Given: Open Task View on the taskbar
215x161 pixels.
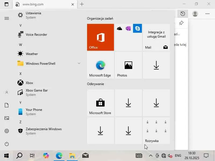Looking at the screenshot, I should coord(32,156).
